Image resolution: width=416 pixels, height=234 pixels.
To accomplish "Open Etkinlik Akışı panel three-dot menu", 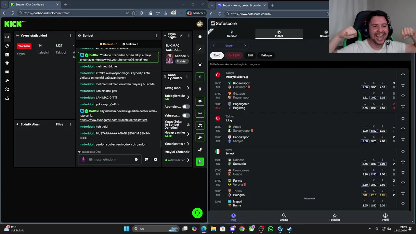I will tap(70, 124).
